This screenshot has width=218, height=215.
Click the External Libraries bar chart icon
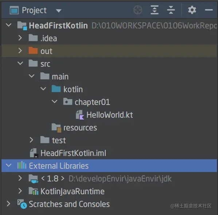coord(22,165)
